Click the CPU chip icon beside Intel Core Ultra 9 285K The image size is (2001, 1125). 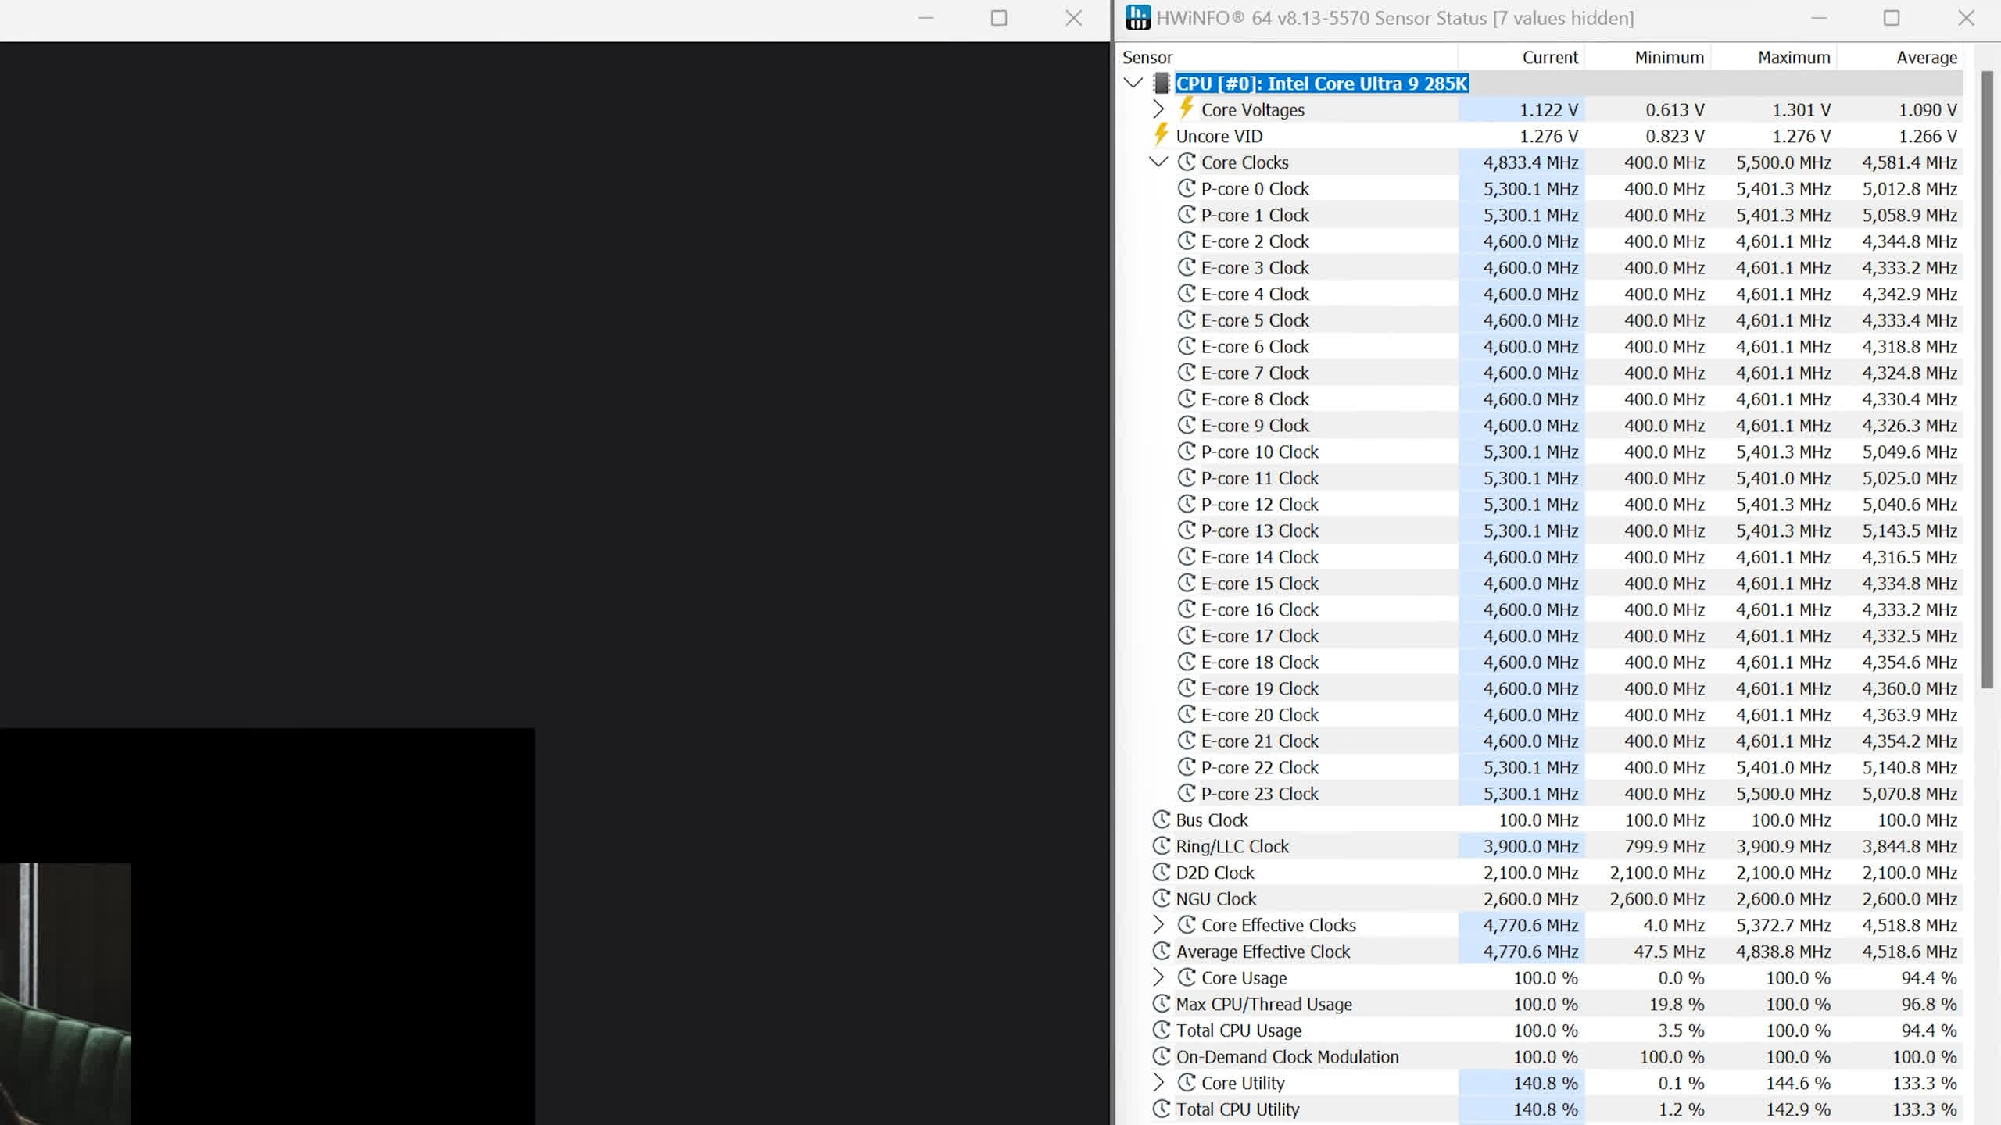point(1162,84)
